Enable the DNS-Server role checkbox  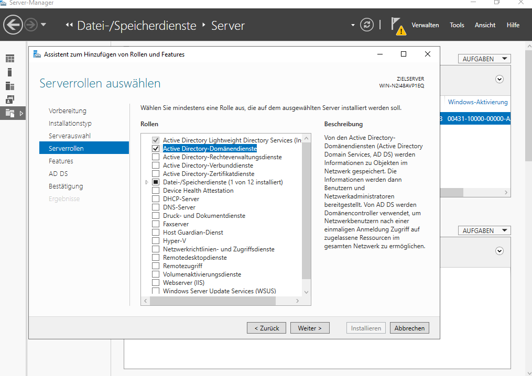(x=155, y=207)
